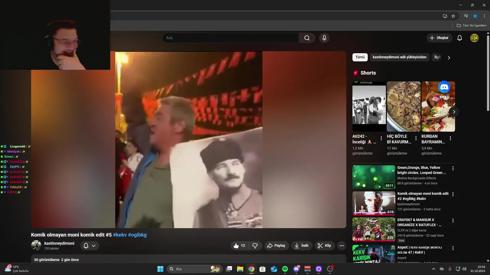The height and width of the screenshot is (275, 490).
Task: Open options for KURBAN BAYRAMINDA Short
Action: [450, 138]
